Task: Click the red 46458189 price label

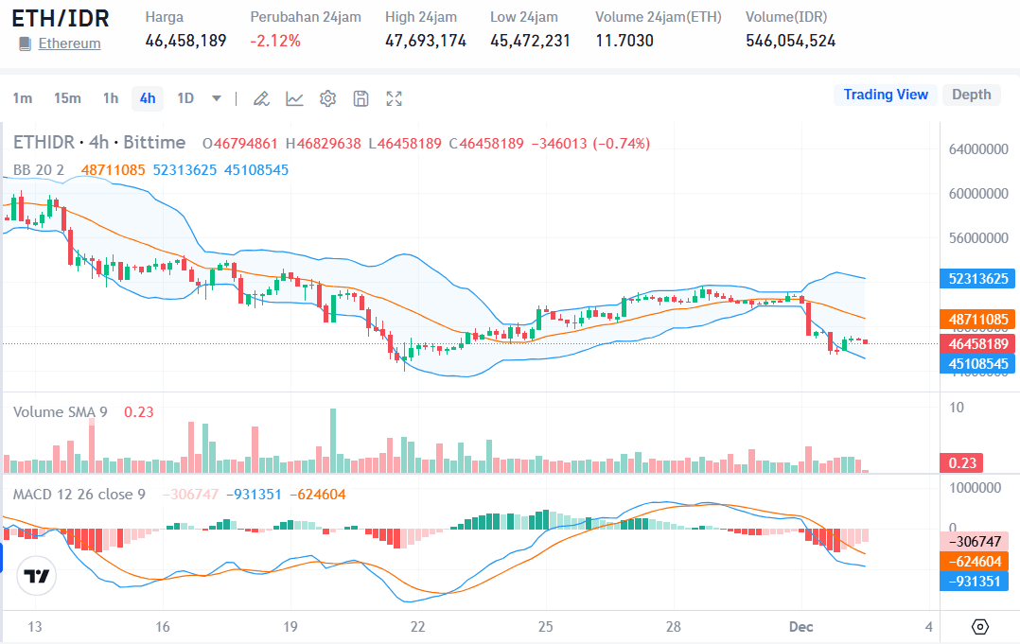Action: 977,344
